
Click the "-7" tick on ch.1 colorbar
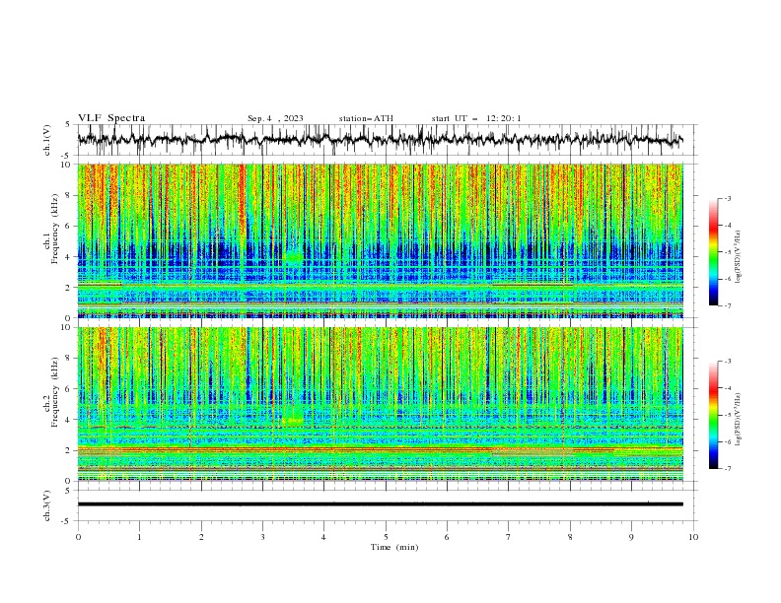728,305
